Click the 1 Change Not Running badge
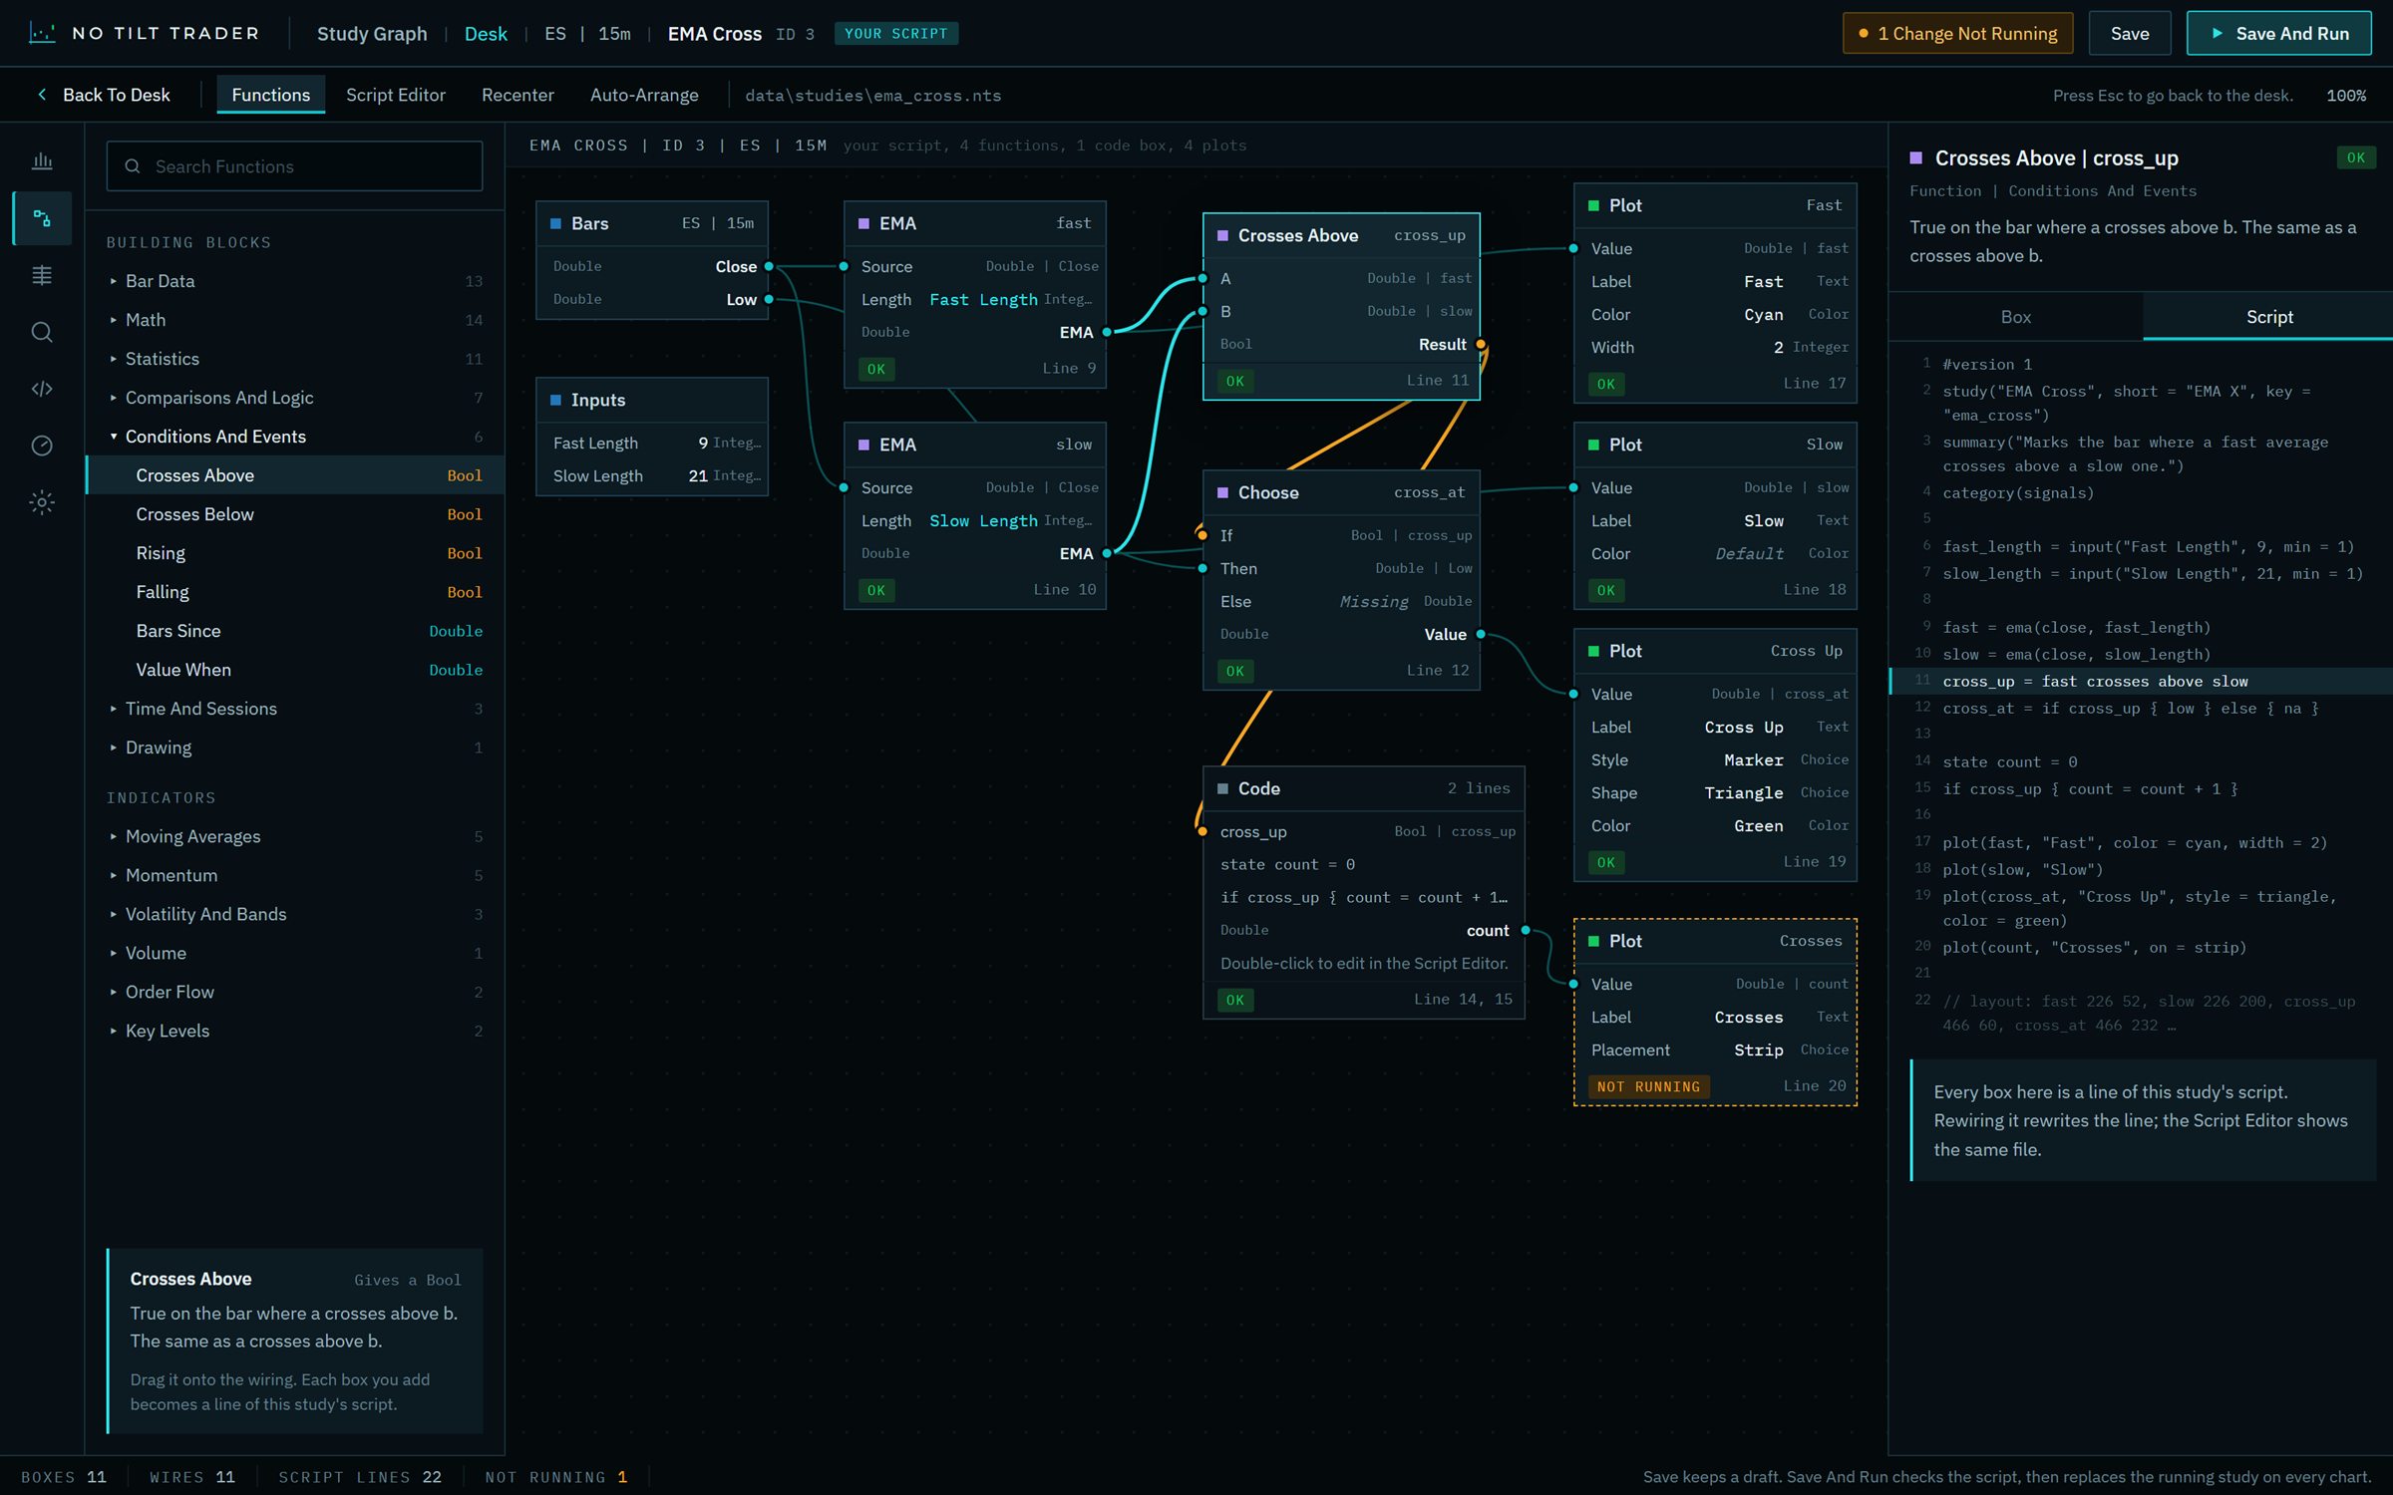2393x1495 pixels. coord(1957,33)
